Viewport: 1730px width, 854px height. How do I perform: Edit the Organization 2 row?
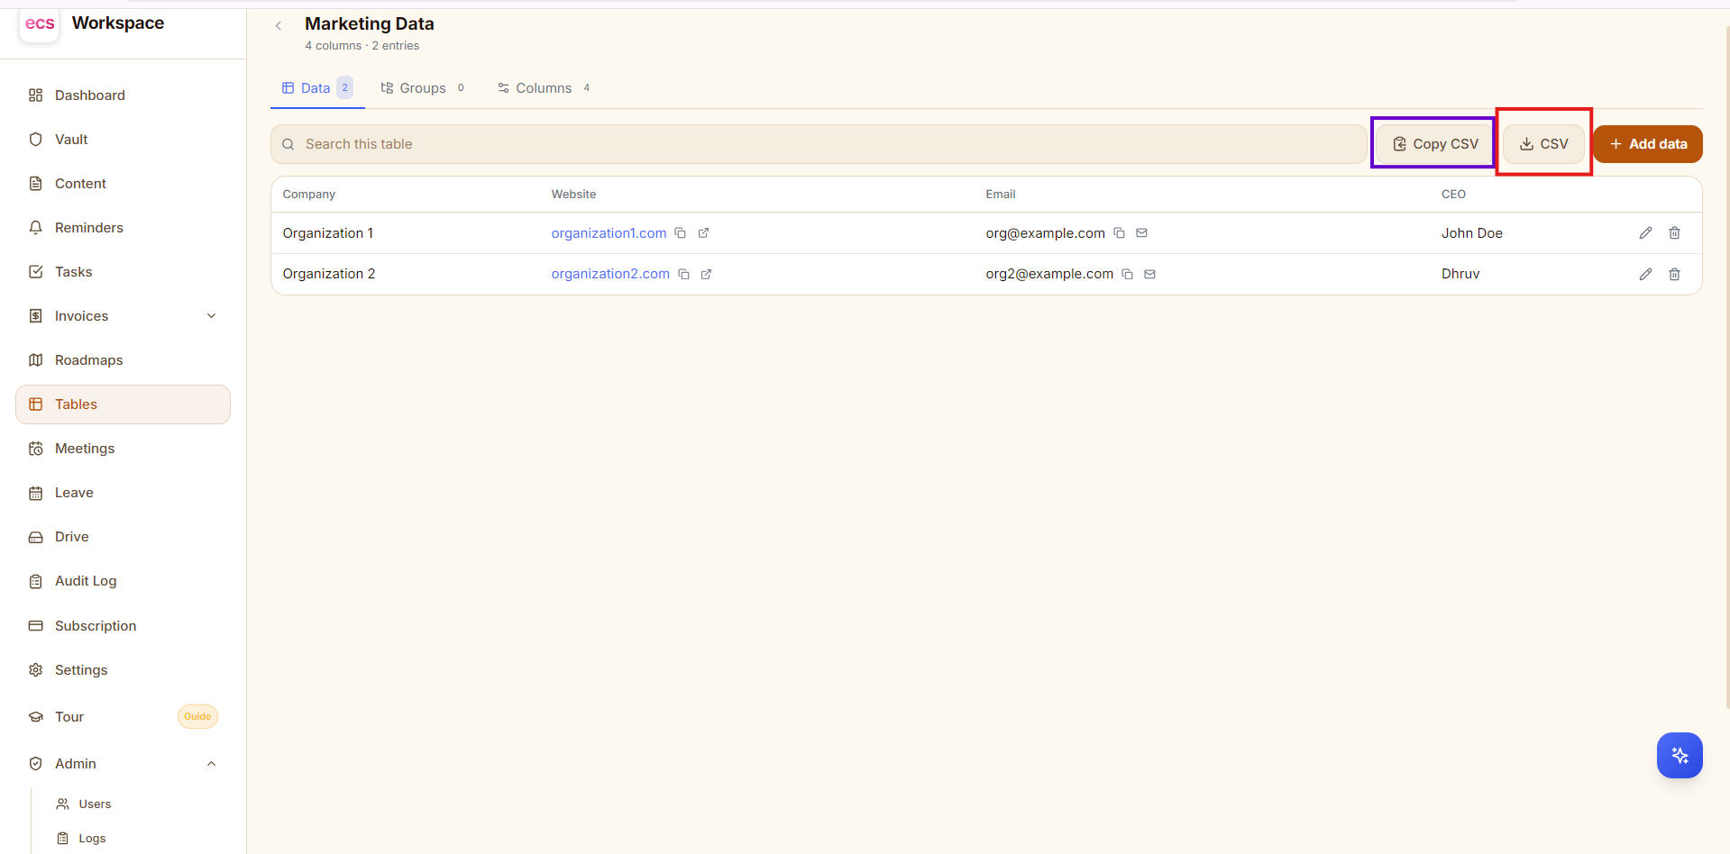[x=1645, y=274]
